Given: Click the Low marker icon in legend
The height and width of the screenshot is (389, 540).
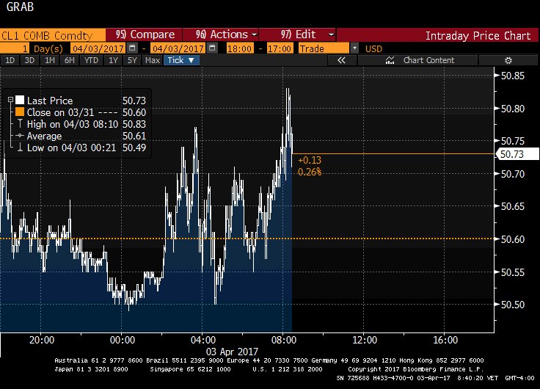Looking at the screenshot, I should [20, 148].
